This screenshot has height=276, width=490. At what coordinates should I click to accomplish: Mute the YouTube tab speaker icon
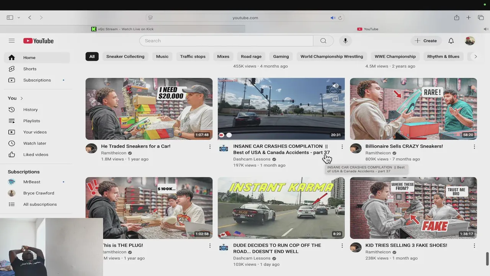tap(486, 29)
